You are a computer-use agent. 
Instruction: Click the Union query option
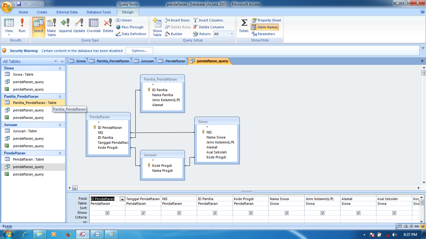[124, 20]
